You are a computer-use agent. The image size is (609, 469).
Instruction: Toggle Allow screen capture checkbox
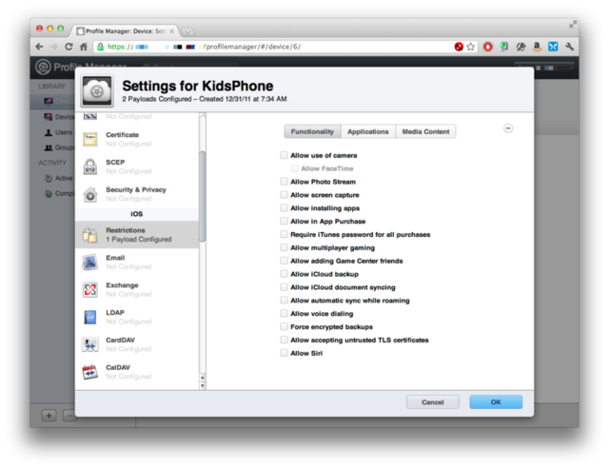point(284,195)
